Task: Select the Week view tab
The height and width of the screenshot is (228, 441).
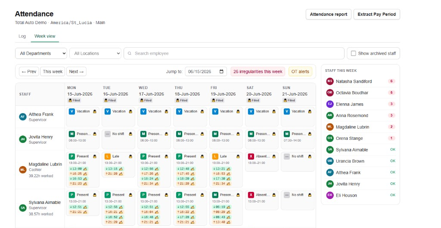Action: tap(45, 36)
